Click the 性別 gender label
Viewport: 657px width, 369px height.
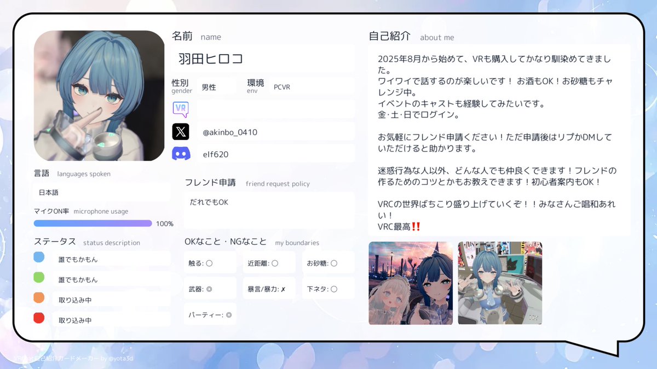coord(182,86)
